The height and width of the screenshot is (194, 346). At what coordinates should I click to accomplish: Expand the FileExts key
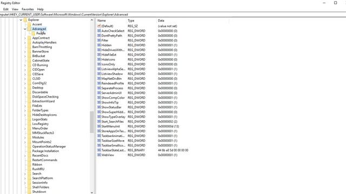25,106
